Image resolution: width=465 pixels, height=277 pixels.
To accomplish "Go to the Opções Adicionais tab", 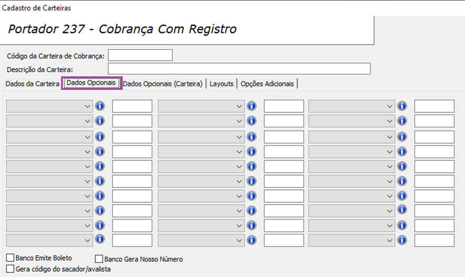I will [267, 84].
